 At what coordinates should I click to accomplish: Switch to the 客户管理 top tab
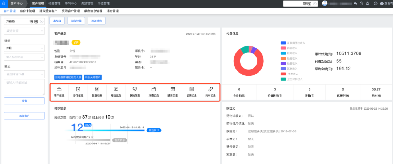click(x=38, y=4)
